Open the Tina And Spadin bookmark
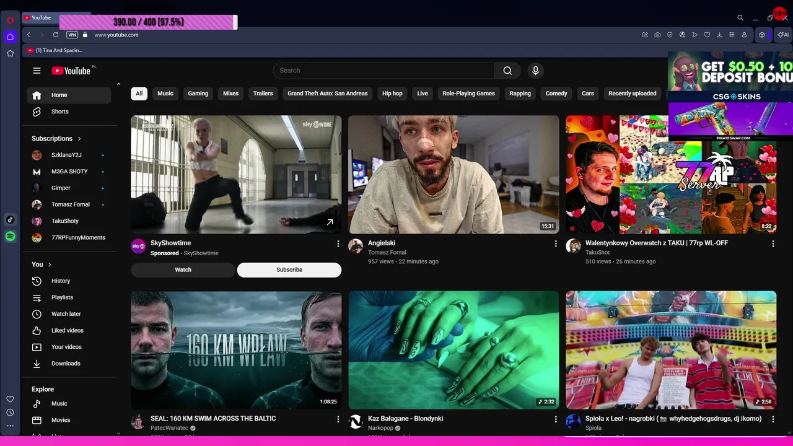This screenshot has height=446, width=793. tap(55, 50)
